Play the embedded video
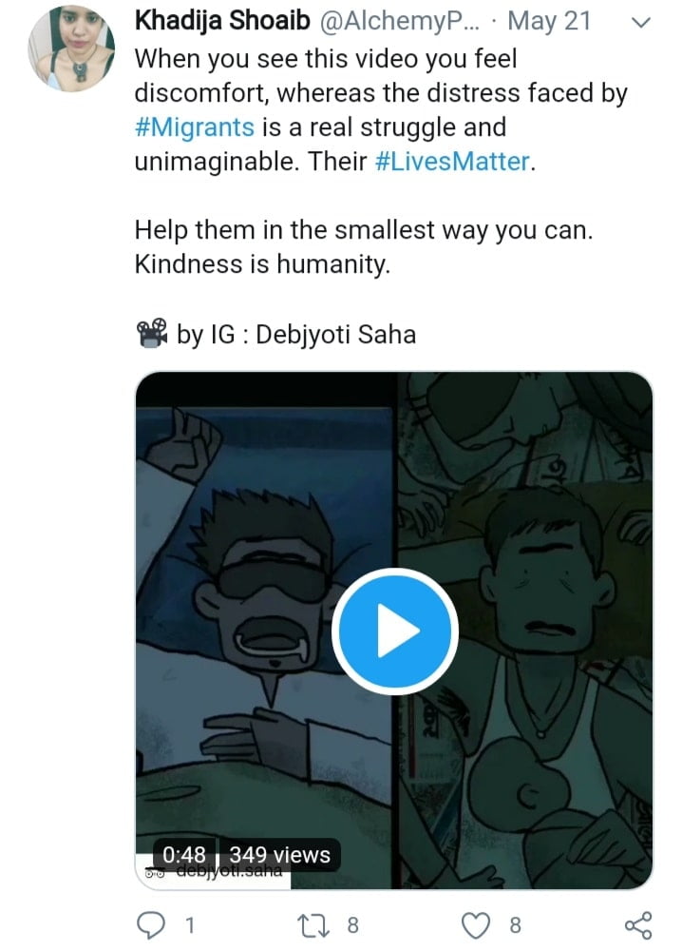This screenshot has height=951, width=682. click(394, 631)
